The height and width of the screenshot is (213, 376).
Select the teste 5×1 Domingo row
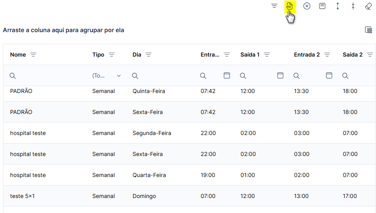pyautogui.click(x=189, y=196)
